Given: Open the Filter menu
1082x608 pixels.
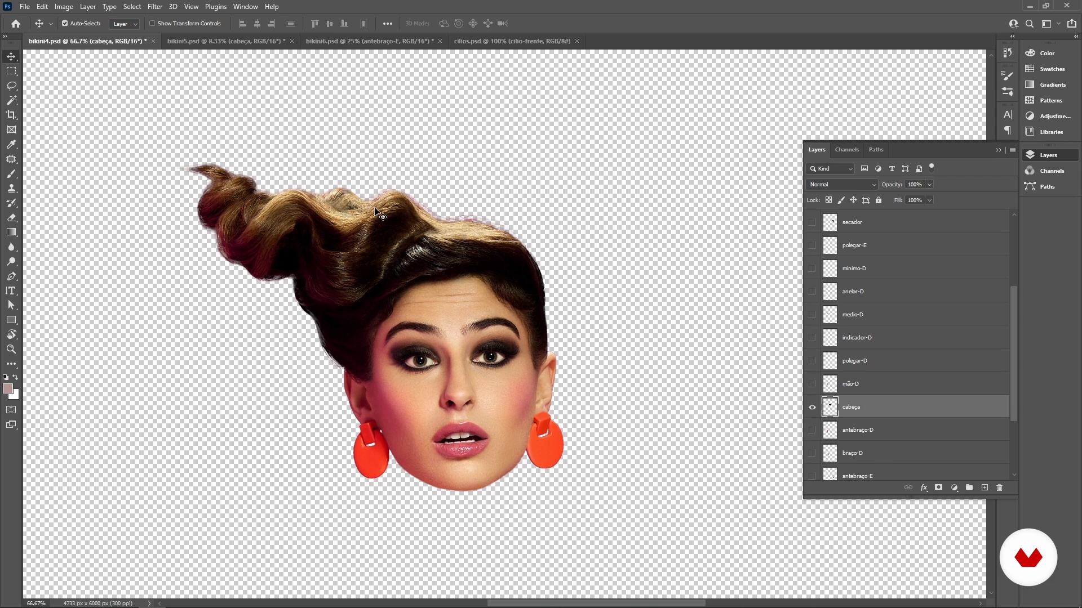Looking at the screenshot, I should tap(154, 7).
